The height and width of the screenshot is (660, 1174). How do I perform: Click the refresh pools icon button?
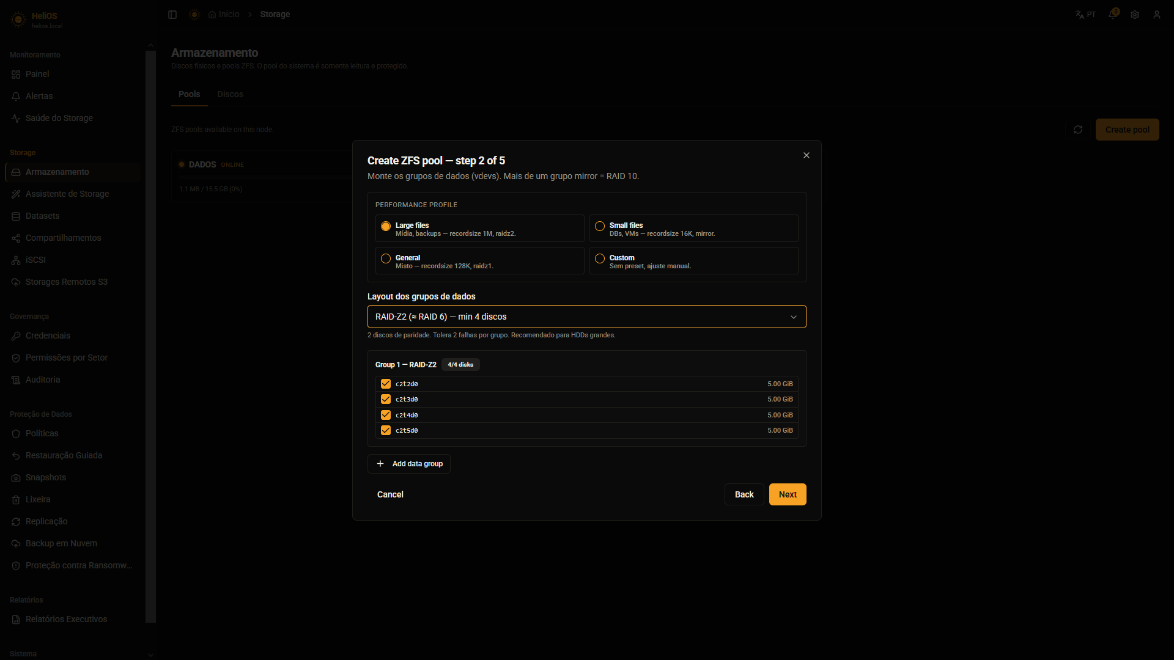click(x=1078, y=130)
